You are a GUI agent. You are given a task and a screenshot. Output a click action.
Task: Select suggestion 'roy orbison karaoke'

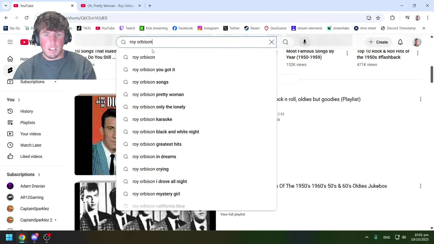pyautogui.click(x=196, y=119)
